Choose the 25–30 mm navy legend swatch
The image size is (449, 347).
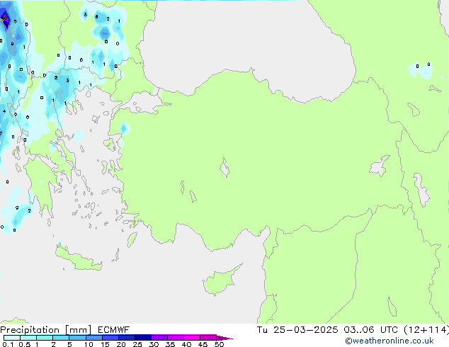[143, 338]
